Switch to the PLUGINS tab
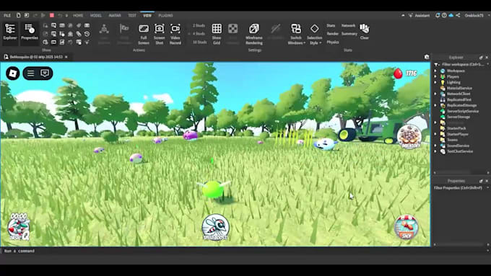The height and width of the screenshot is (276, 491). 165,15
